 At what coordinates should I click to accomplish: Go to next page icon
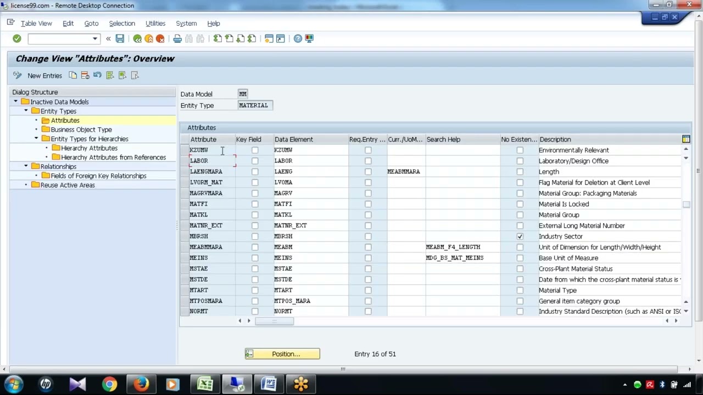[x=241, y=38]
